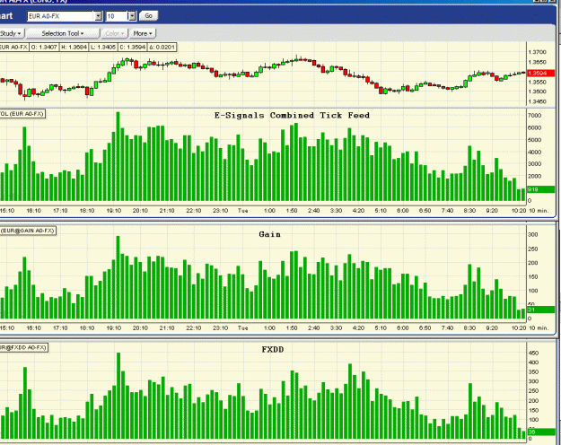The image size is (561, 445).
Task: Click 10 min. label under Gain chart
Action: pos(539,328)
